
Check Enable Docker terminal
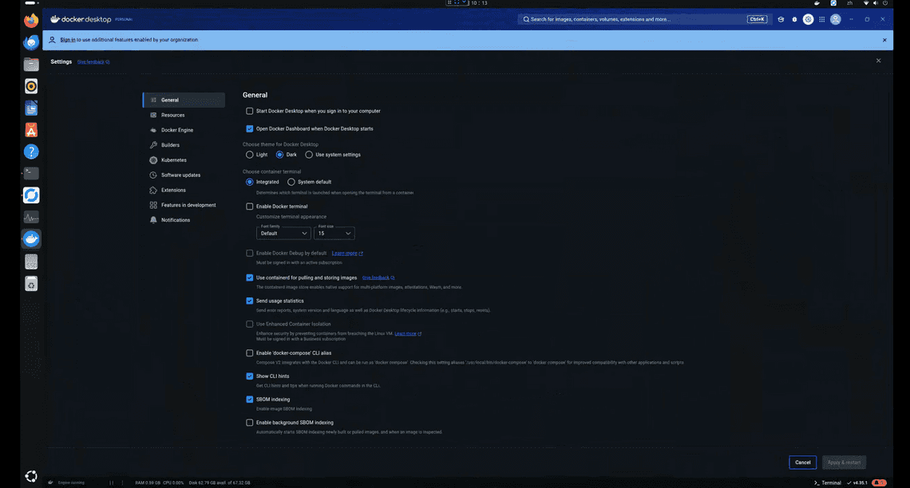pos(250,206)
